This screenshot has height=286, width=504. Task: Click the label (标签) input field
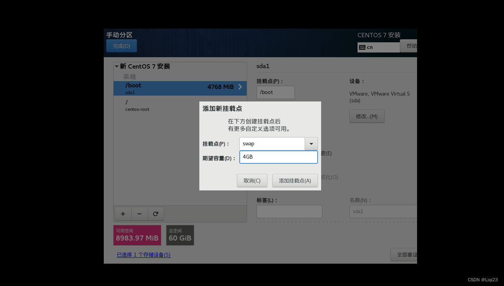pyautogui.click(x=289, y=212)
